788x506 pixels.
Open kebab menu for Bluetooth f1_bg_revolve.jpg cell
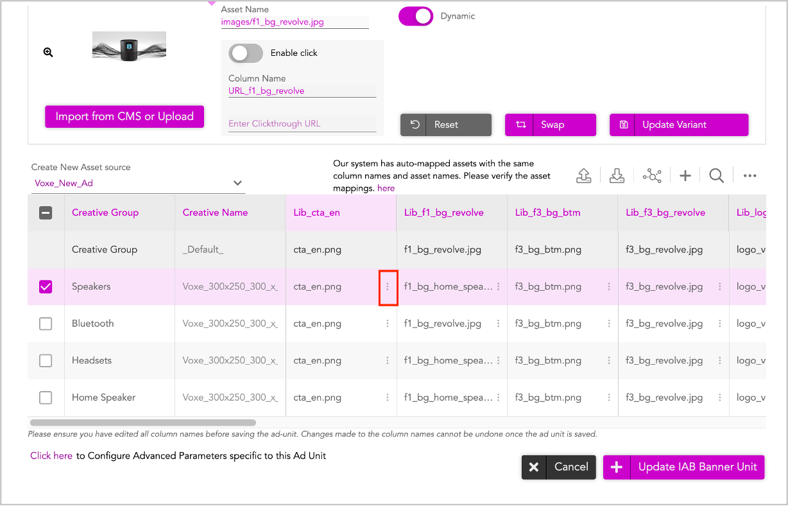click(x=499, y=324)
